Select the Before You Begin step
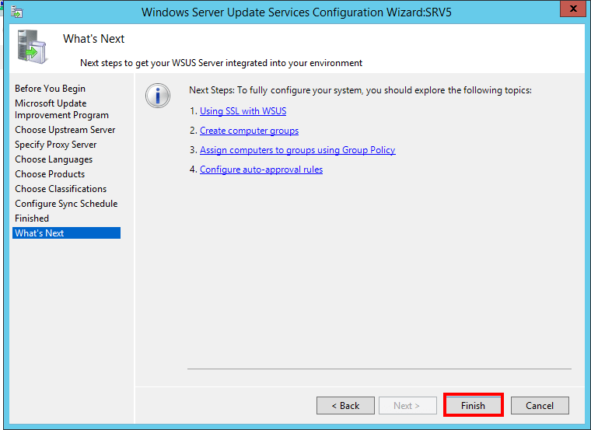Viewport: 591px width, 430px height. (x=50, y=89)
